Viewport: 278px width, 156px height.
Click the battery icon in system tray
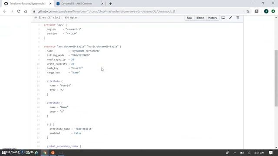[242, 153]
